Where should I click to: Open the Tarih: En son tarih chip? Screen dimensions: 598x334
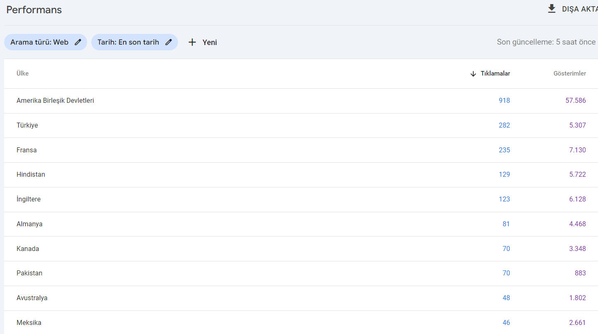coord(135,42)
